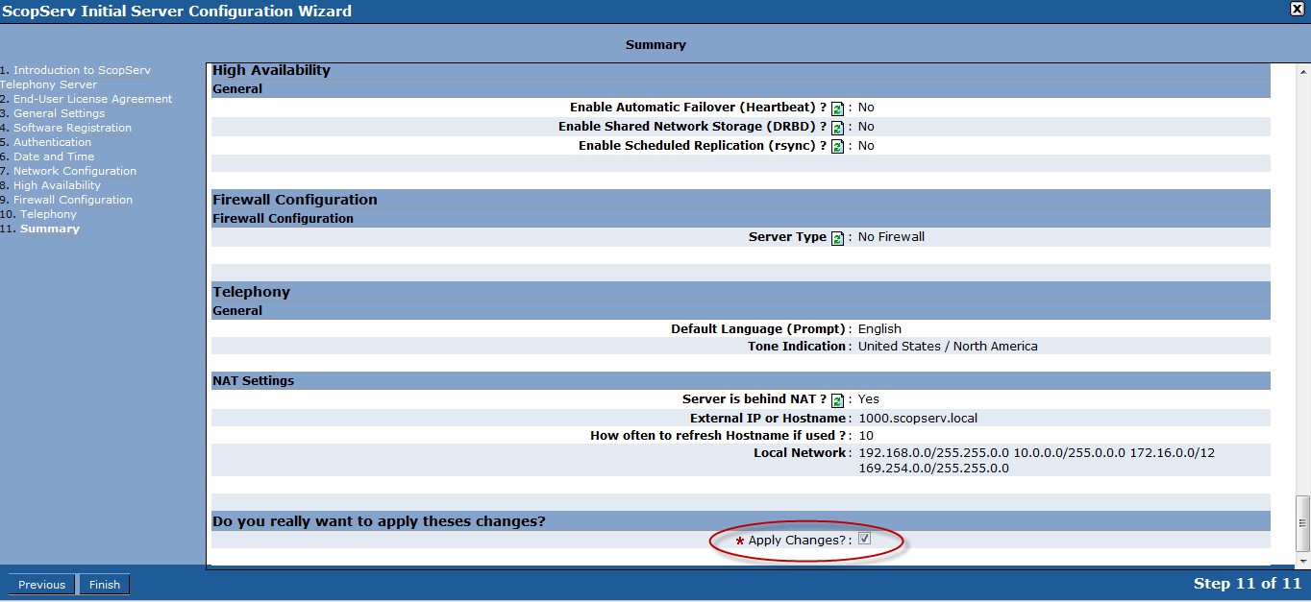Click External IP value 1000.scopserv.local
The height and width of the screenshot is (602, 1311).
[x=918, y=418]
